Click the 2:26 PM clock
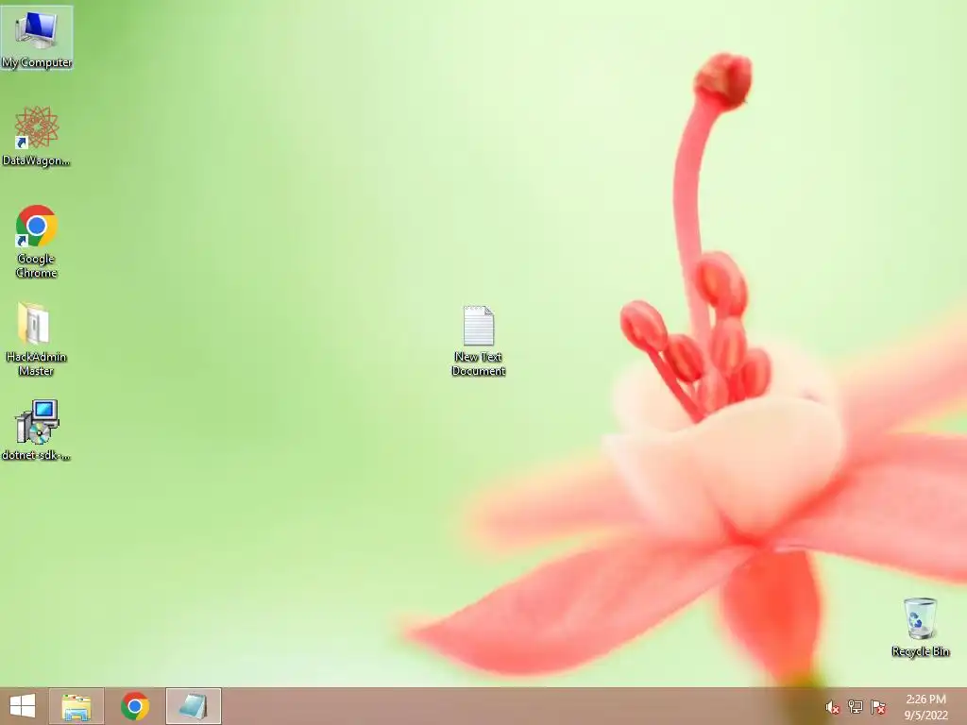The height and width of the screenshot is (725, 967). pos(925,700)
